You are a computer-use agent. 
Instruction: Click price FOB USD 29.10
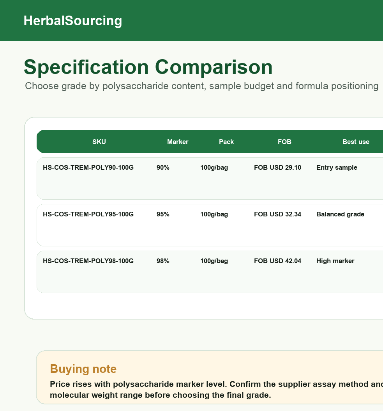(277, 167)
